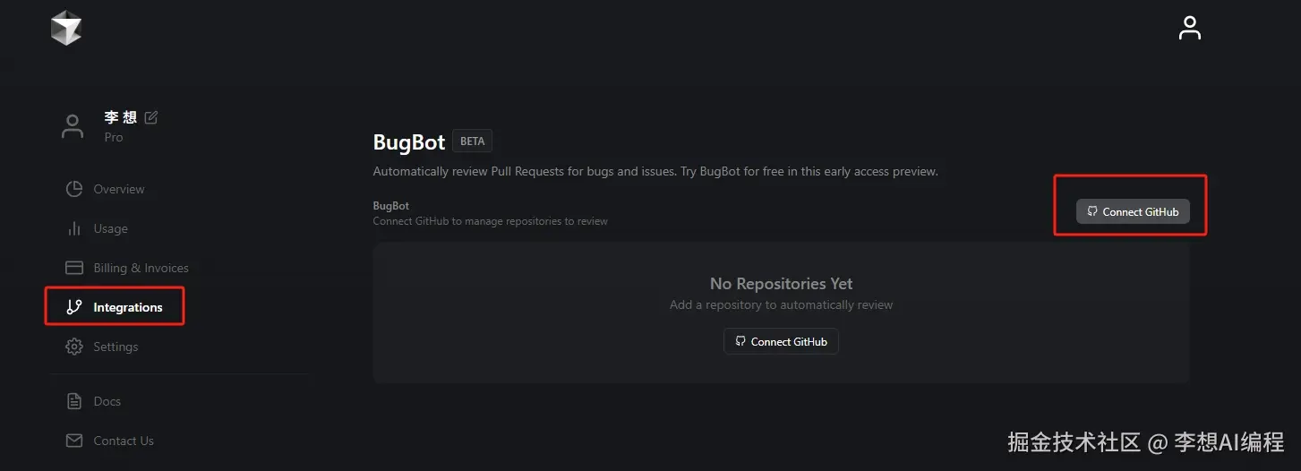Screen dimensions: 1301x471
Task: Click the BETA badge next to BugBot
Action: point(472,141)
